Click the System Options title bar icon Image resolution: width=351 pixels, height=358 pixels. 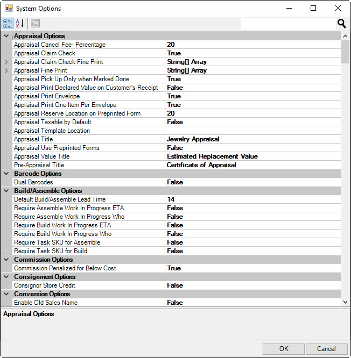9,9
